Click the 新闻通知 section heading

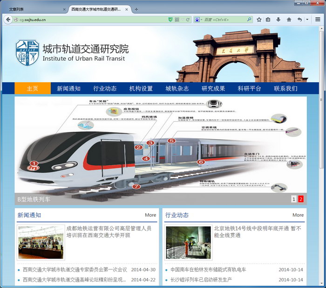[29, 215]
